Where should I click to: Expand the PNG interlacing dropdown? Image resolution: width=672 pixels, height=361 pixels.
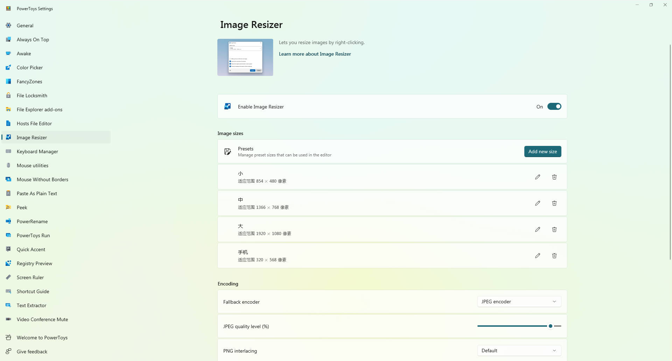point(519,351)
